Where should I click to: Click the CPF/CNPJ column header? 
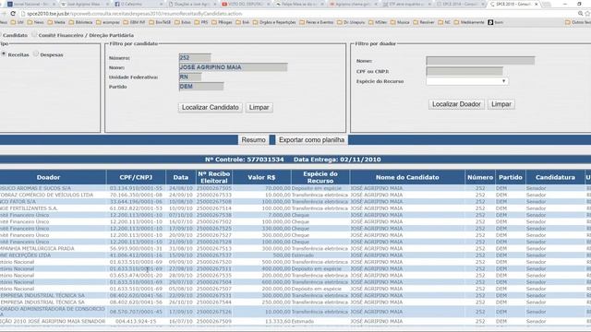point(136,177)
